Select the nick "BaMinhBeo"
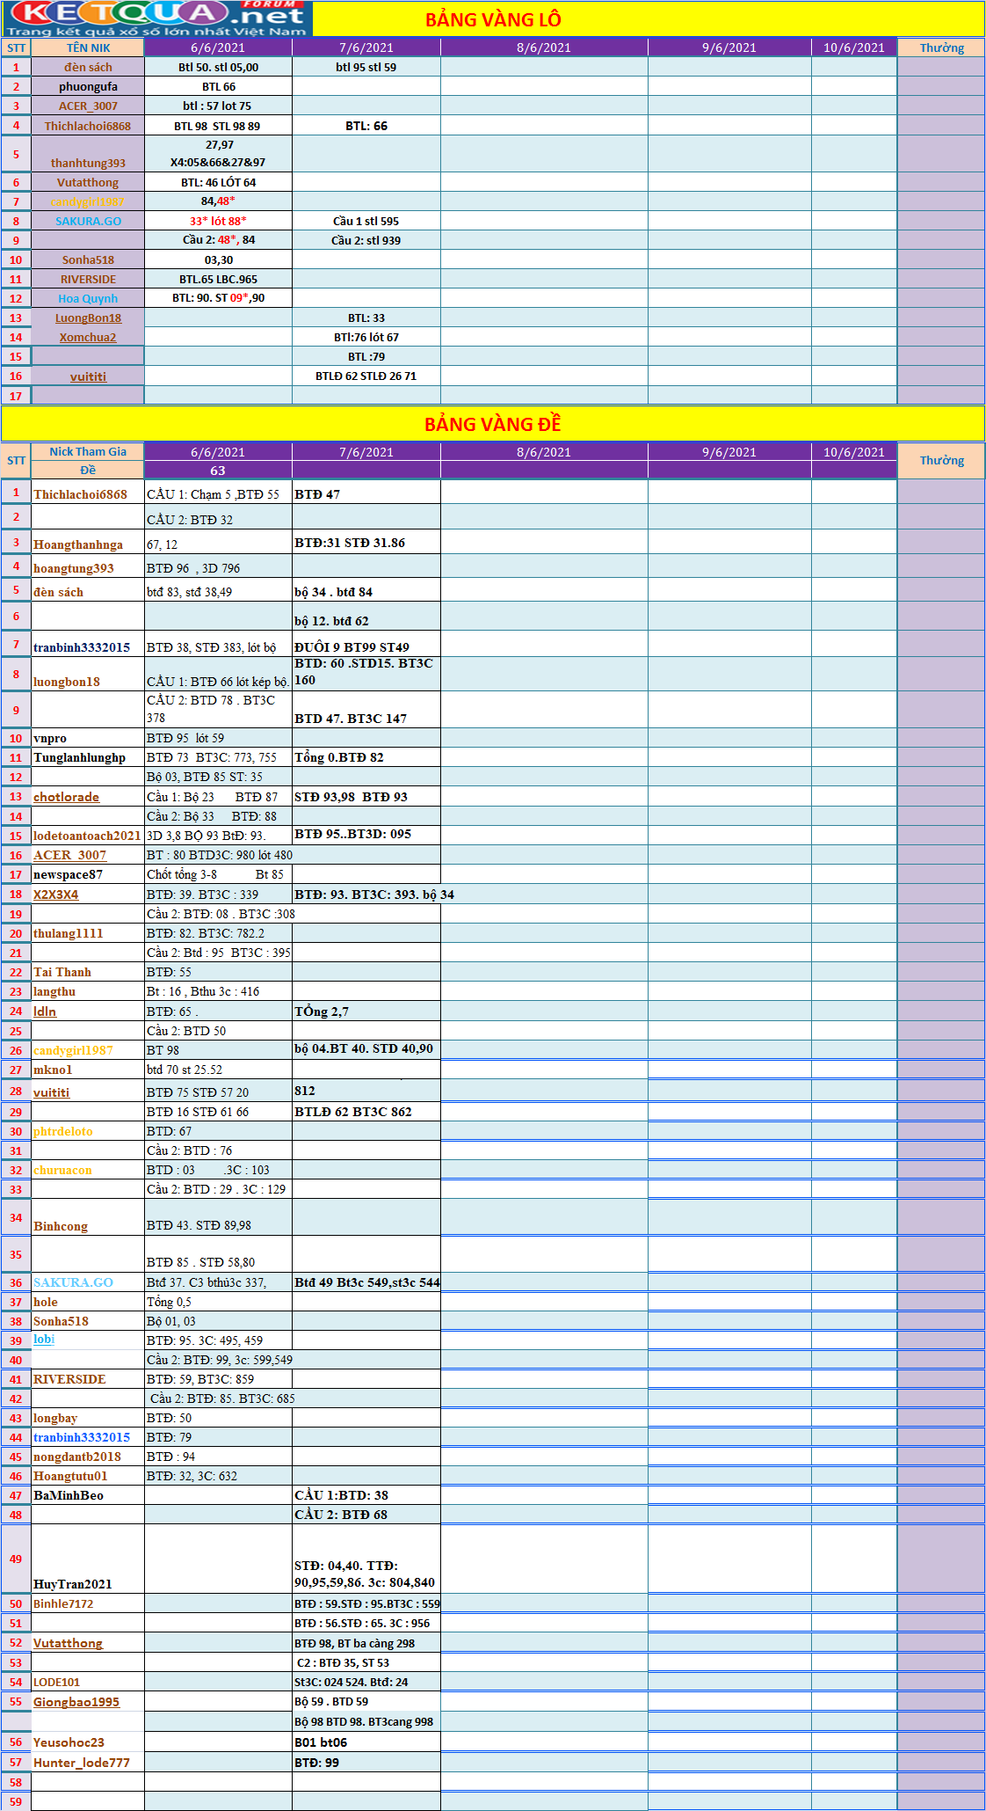The height and width of the screenshot is (1811, 986). pyautogui.click(x=69, y=1495)
